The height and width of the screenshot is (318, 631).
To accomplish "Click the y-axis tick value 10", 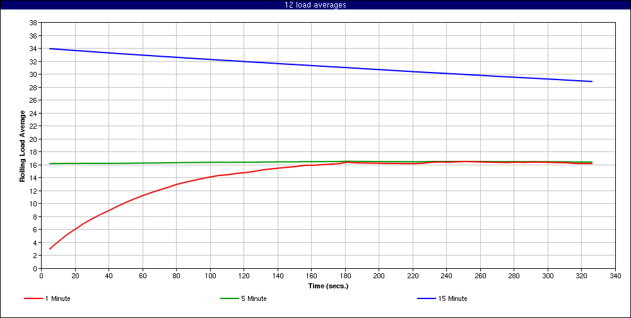I will (x=33, y=204).
